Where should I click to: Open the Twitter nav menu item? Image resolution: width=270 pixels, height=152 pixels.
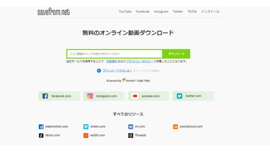pos(178,11)
